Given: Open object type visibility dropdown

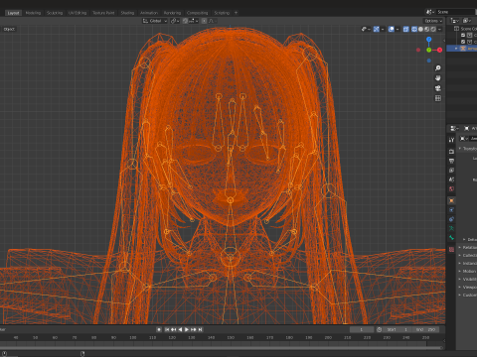Looking at the screenshot, I should click(366, 29).
